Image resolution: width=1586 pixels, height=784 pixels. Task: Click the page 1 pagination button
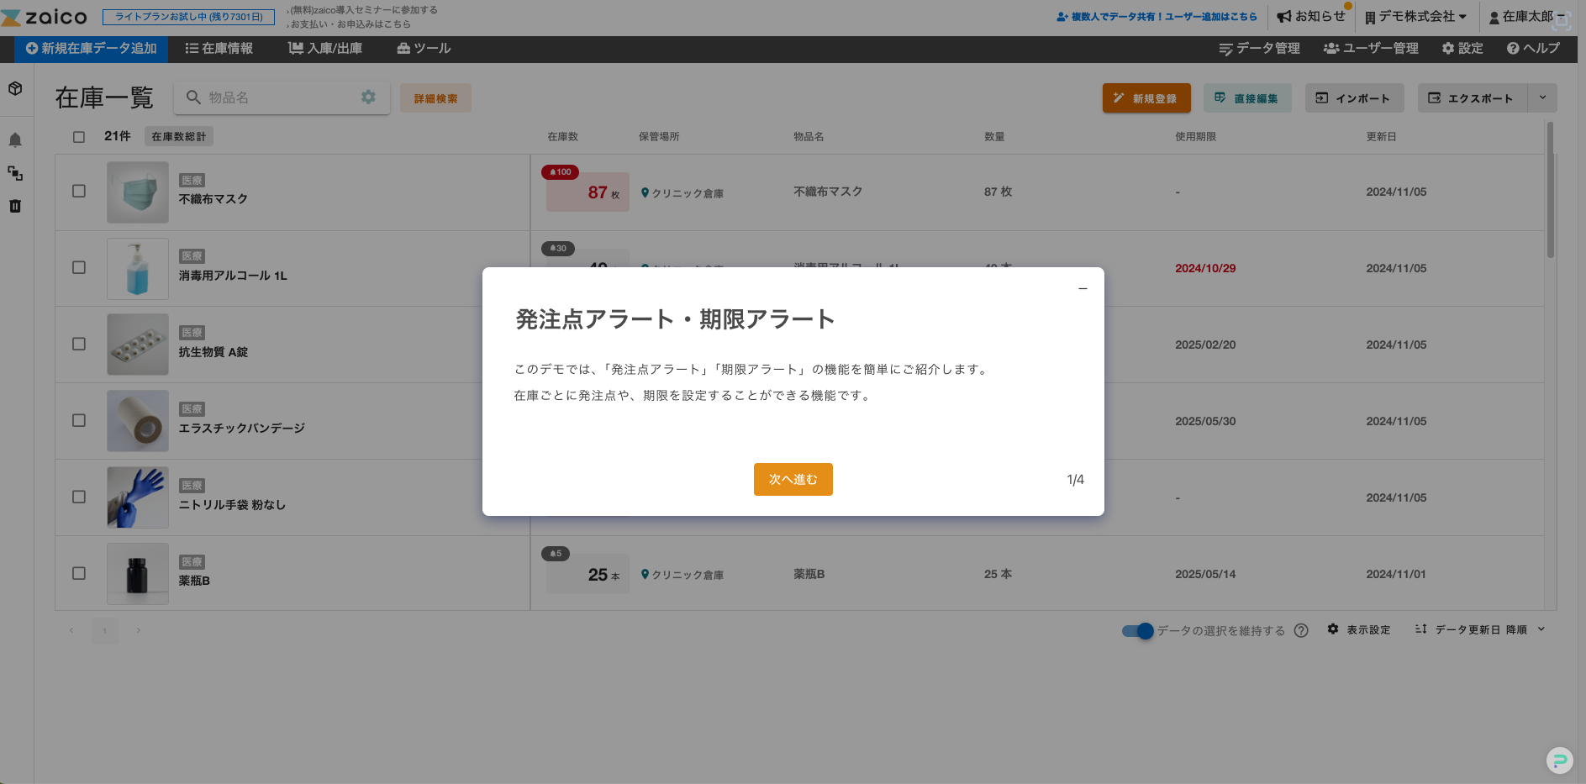[x=105, y=630]
